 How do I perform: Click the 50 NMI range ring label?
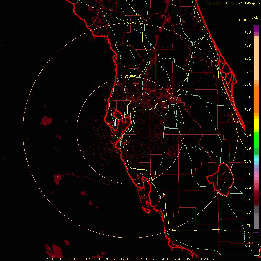tap(130, 77)
